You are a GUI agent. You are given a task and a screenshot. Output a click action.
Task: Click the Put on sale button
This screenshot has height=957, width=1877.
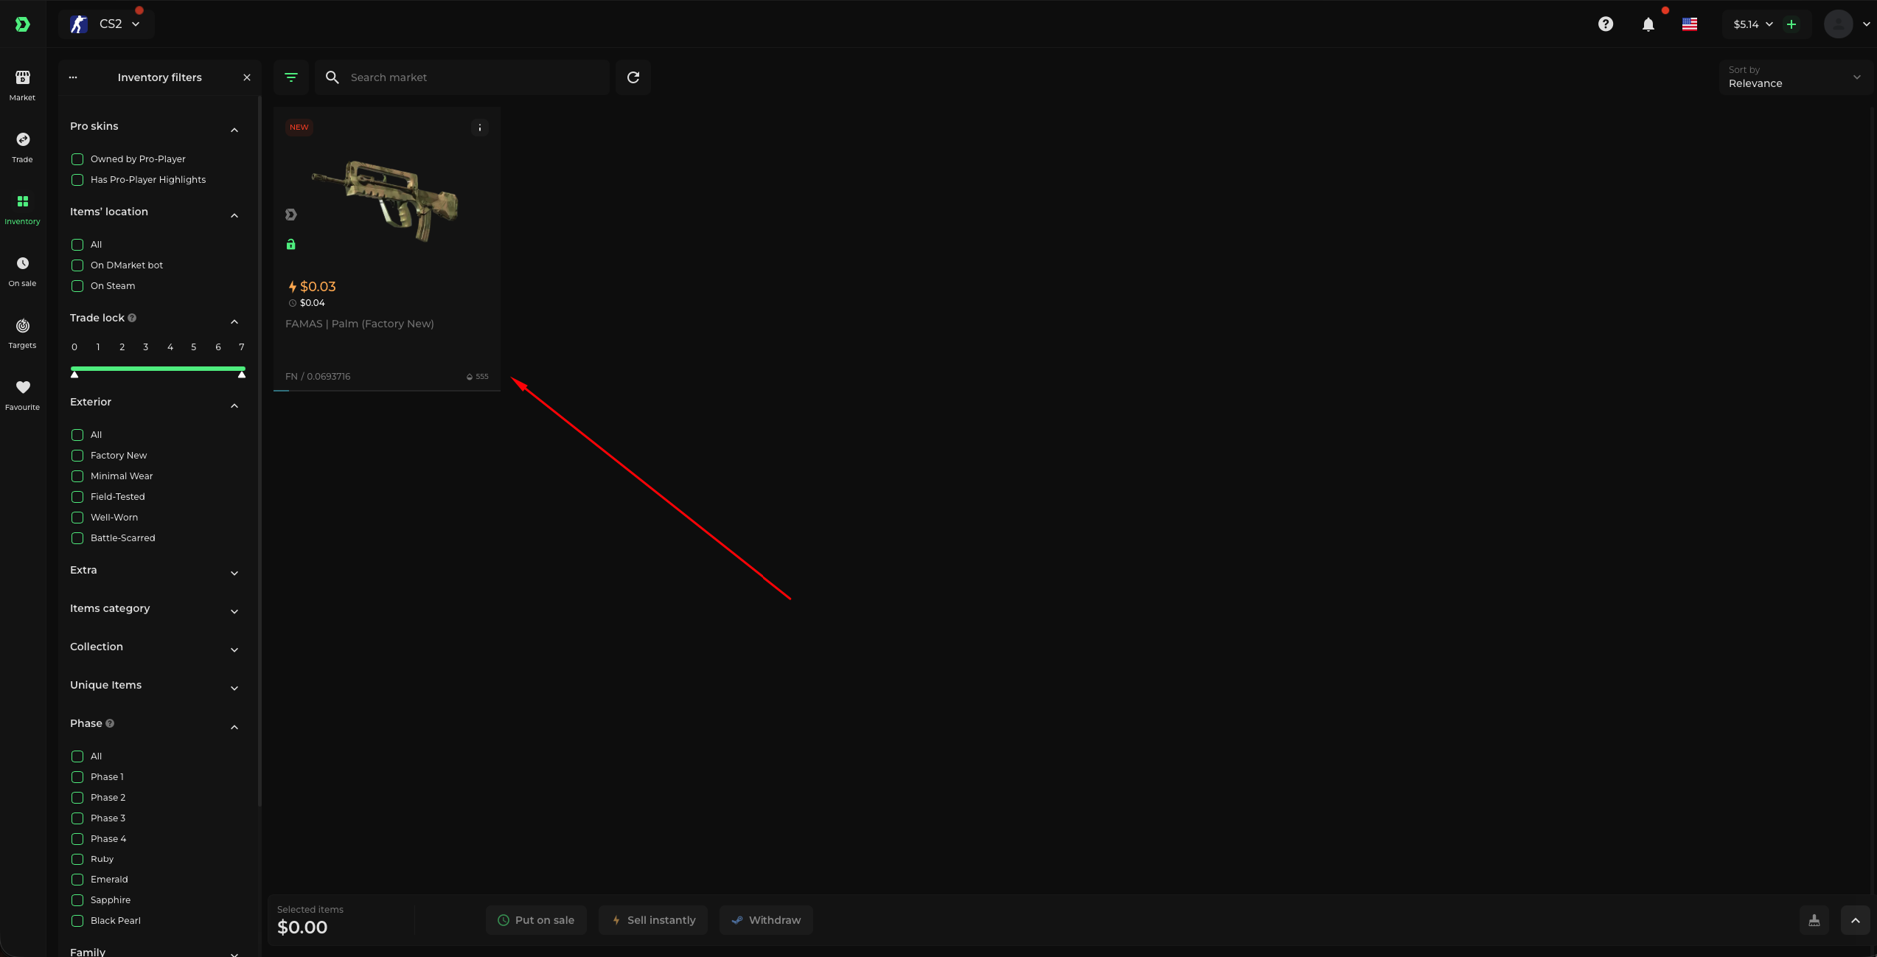536,920
